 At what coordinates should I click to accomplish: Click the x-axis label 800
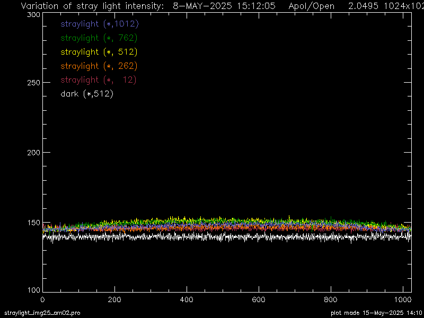[331, 299]
